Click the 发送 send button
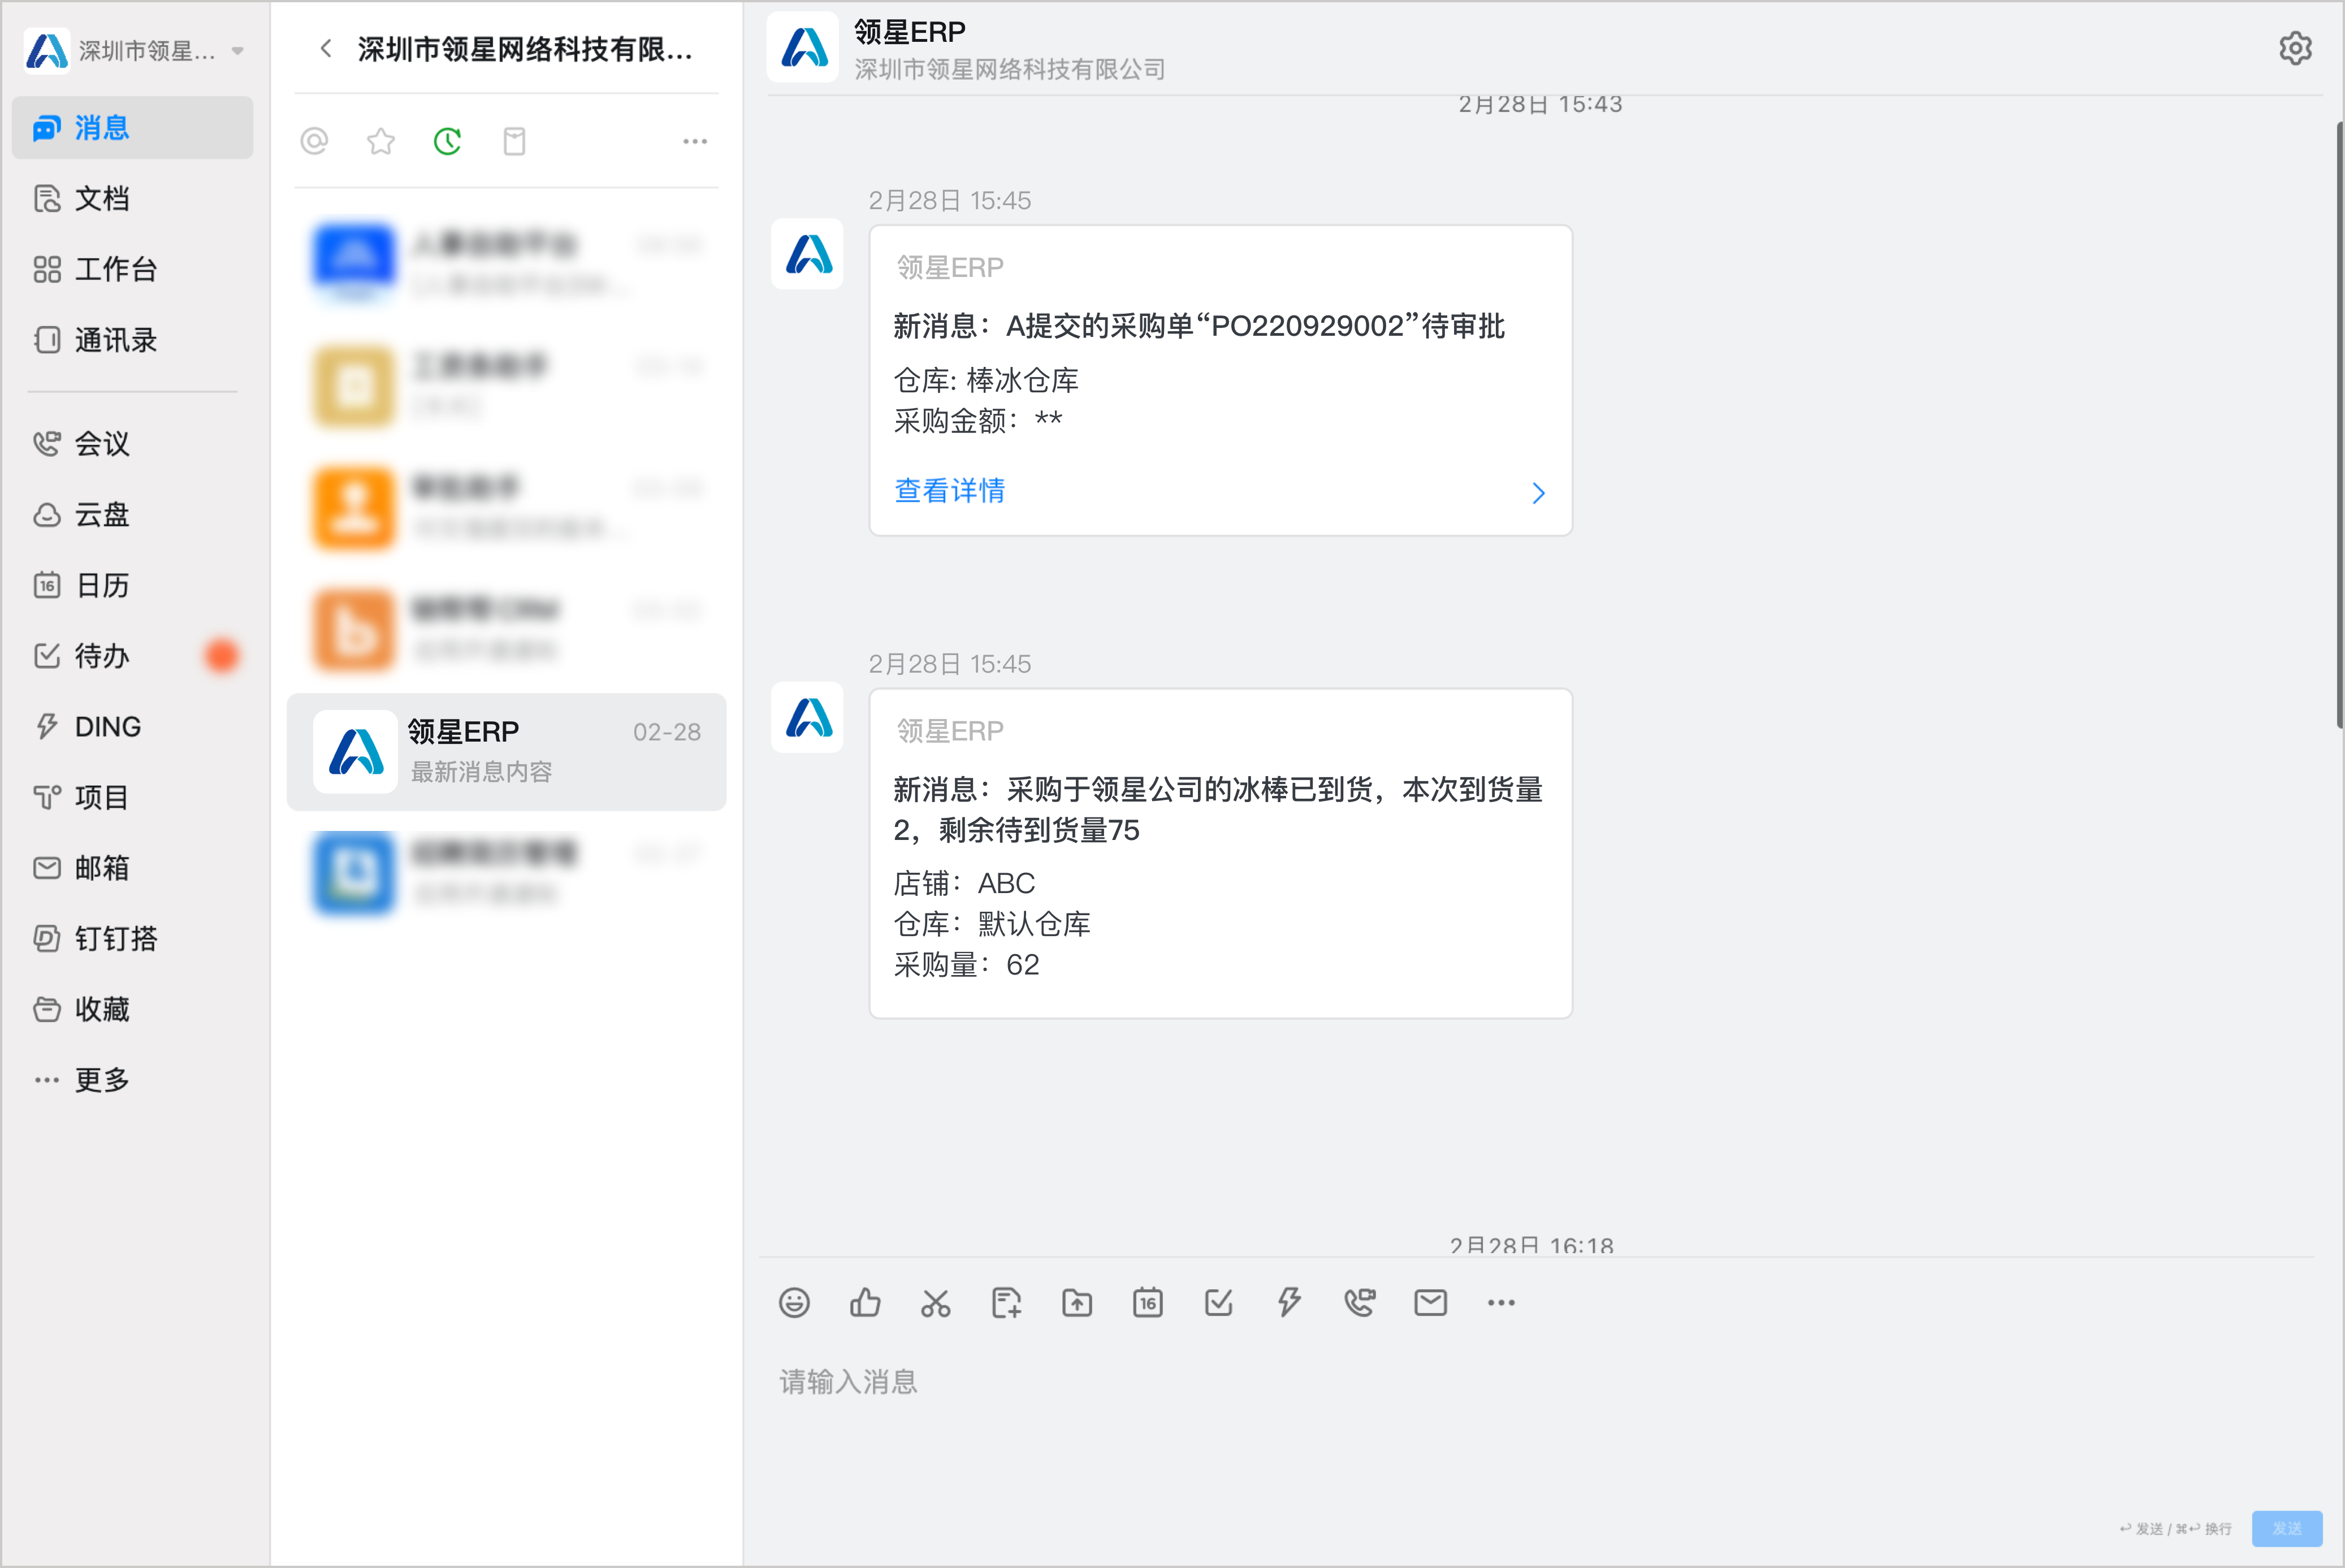Screen dimensions: 2345x1568 pos(2287,1528)
